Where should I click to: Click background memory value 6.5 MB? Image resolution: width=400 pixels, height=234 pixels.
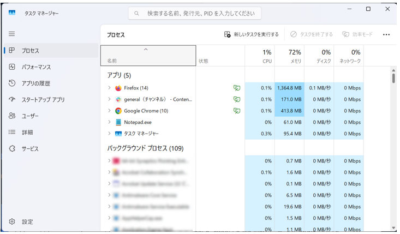click(294, 195)
